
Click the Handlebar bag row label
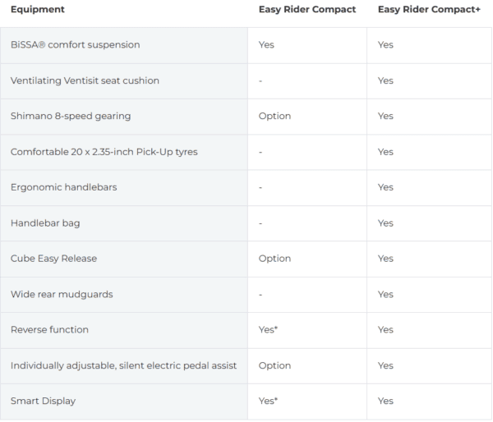pos(45,223)
